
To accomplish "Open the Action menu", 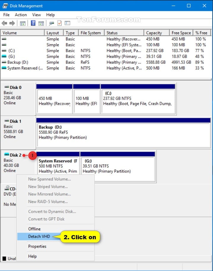I will pos(21,15).
